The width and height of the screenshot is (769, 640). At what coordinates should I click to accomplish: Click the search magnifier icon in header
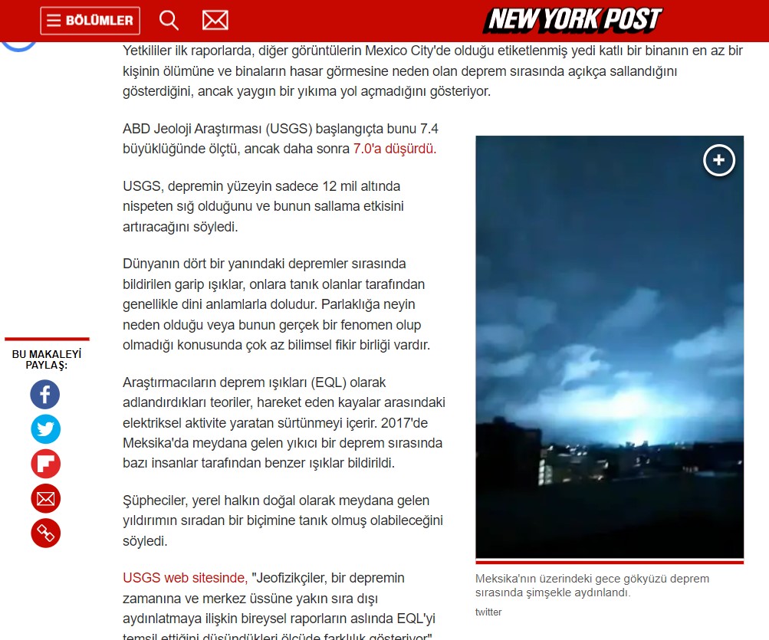pos(169,21)
